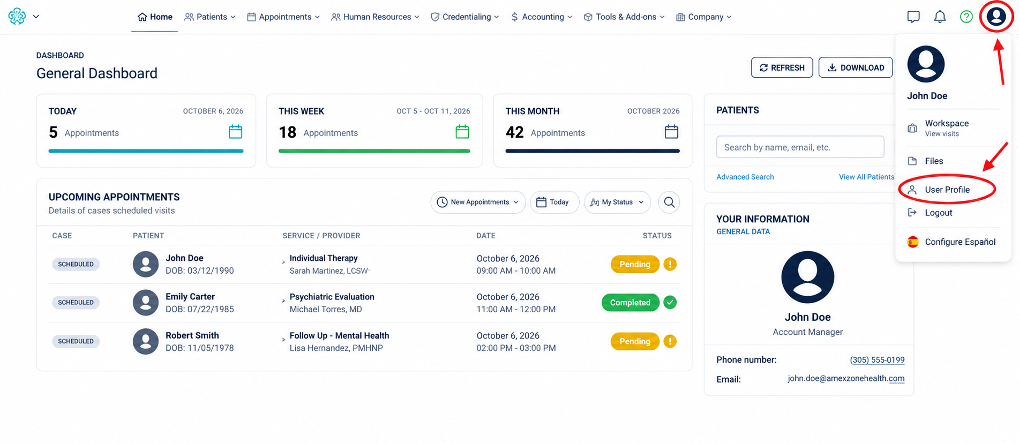Screen dimensions: 1019x443
Task: Select Workspace in the user menu
Action: (947, 128)
